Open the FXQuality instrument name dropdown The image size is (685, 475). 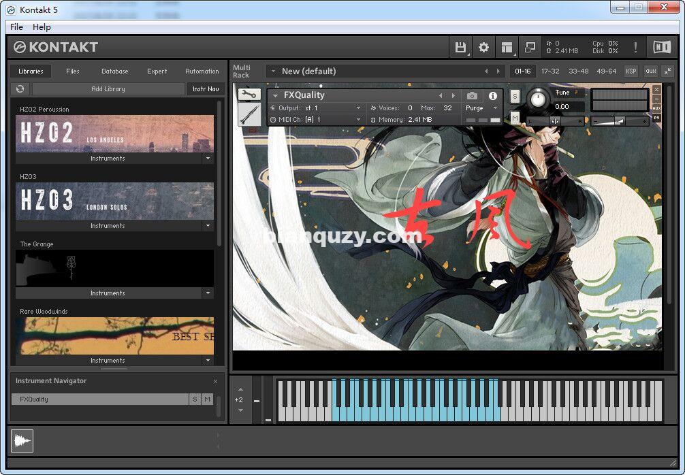(x=275, y=95)
